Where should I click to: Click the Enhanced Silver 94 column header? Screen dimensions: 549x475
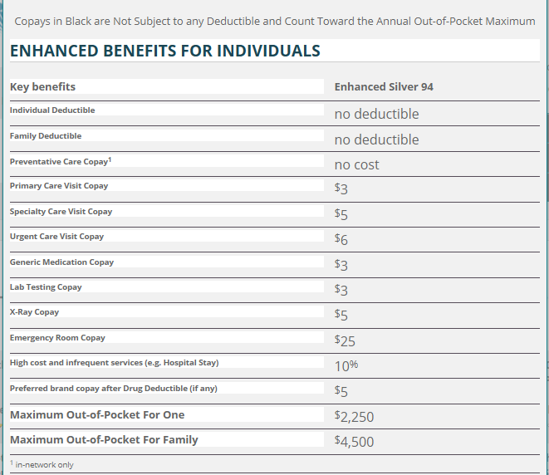tap(384, 86)
